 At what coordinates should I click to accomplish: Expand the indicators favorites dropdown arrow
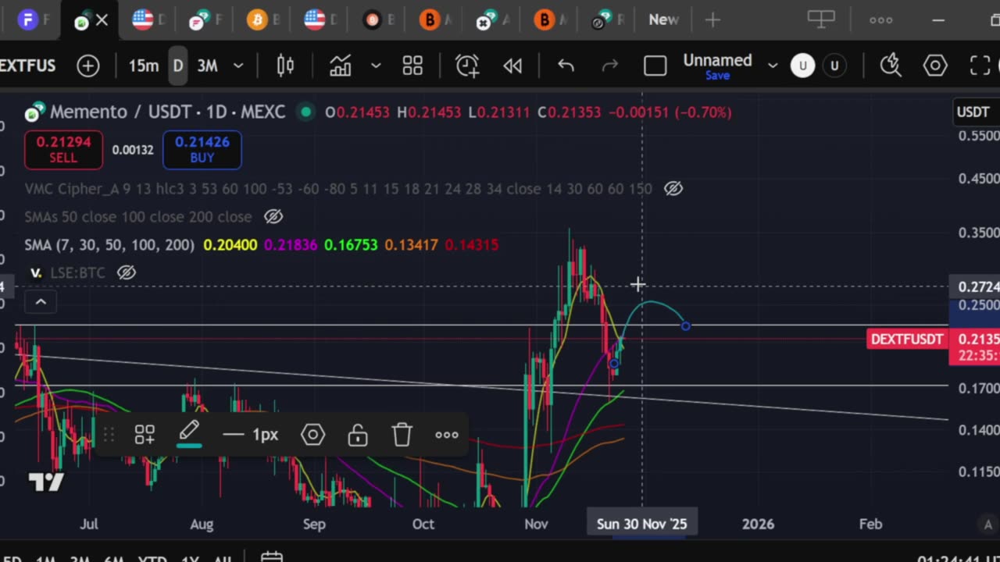pos(376,66)
